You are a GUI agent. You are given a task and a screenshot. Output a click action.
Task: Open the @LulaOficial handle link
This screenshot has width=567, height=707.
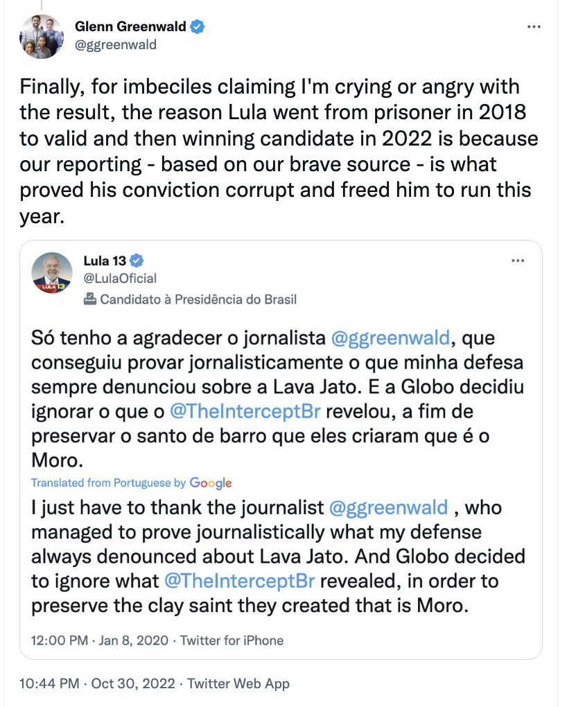pyautogui.click(x=120, y=278)
